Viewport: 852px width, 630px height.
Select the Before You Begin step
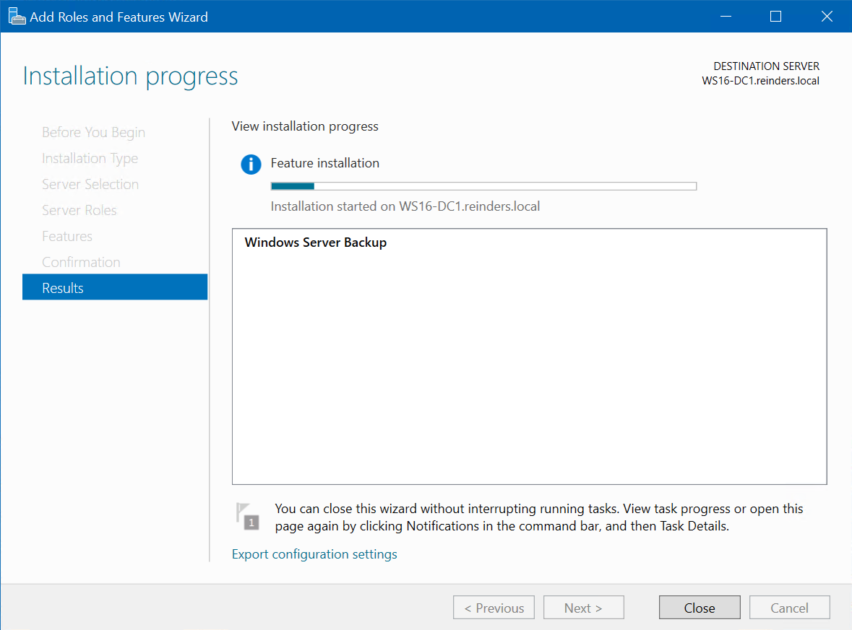[93, 132]
